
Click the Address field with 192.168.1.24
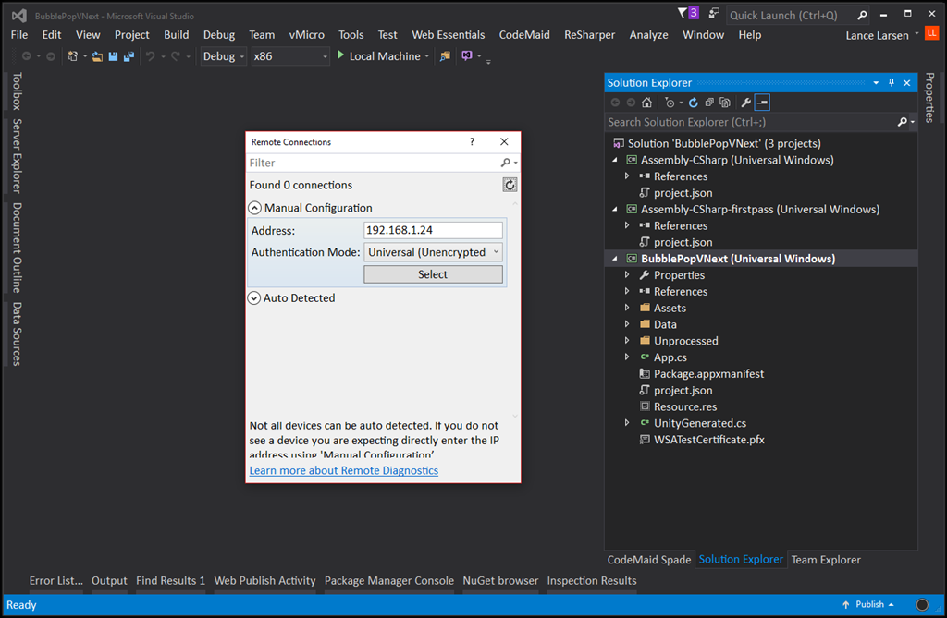[433, 230]
